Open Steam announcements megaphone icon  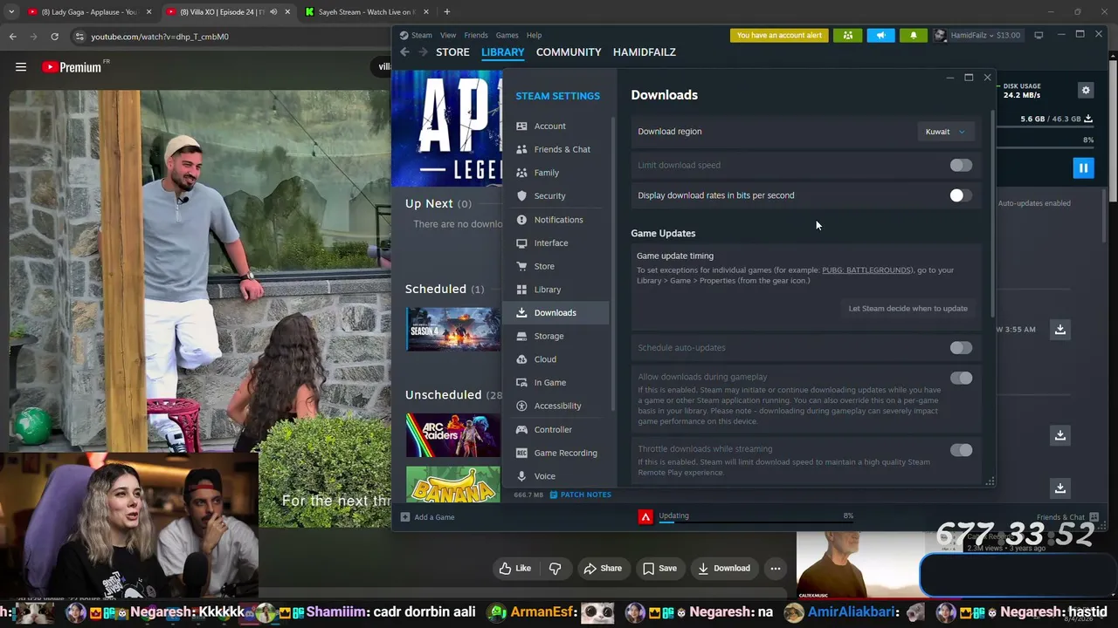tap(880, 35)
